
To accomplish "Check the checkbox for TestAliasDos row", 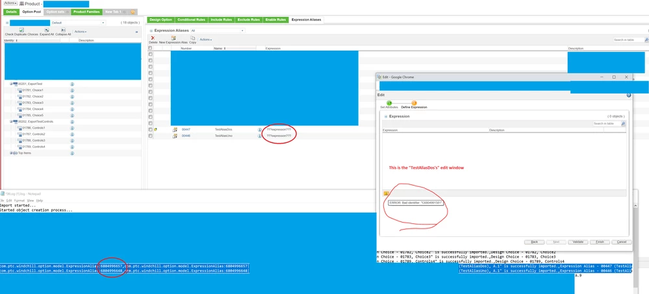I will [150, 129].
